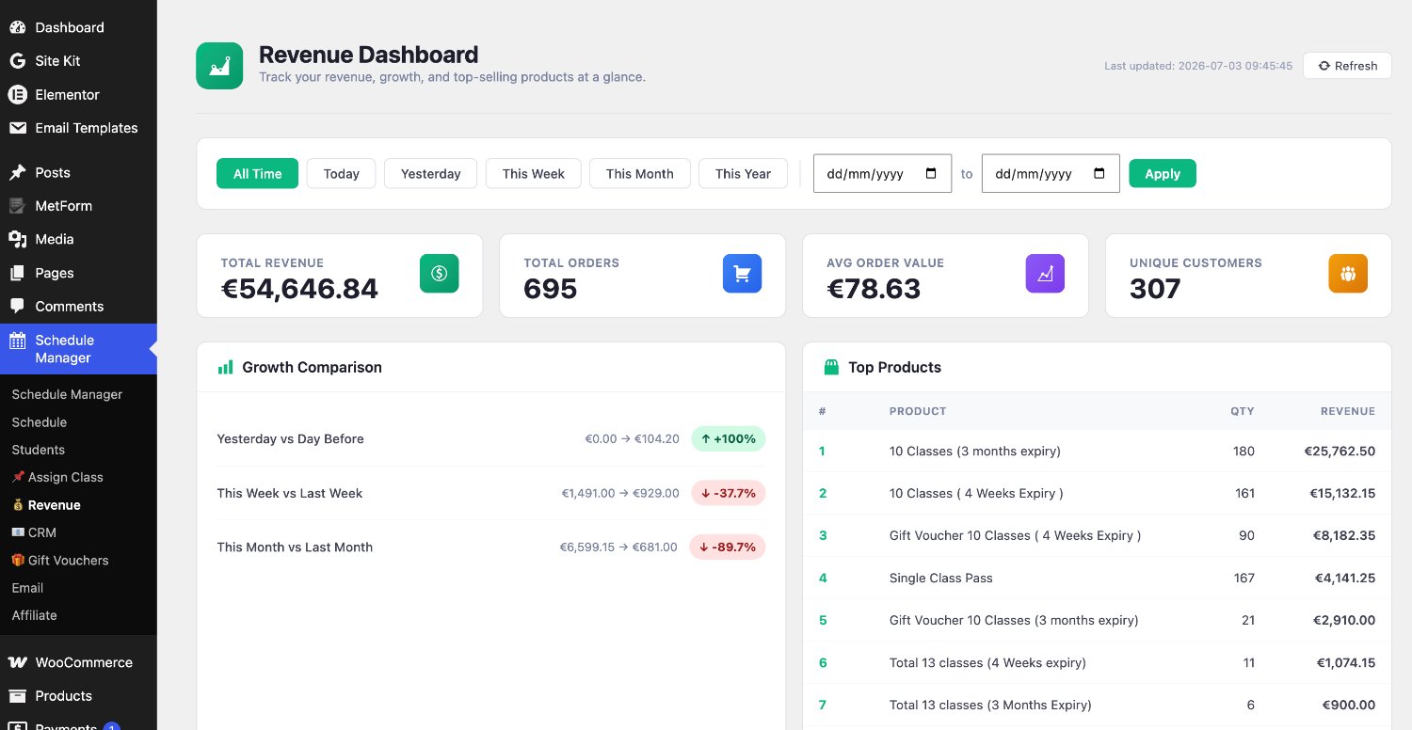Open the CRM submenu link
Viewport: 1412px width, 730px height.
coord(34,532)
